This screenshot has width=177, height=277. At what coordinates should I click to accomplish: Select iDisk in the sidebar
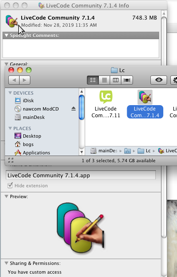24,101
